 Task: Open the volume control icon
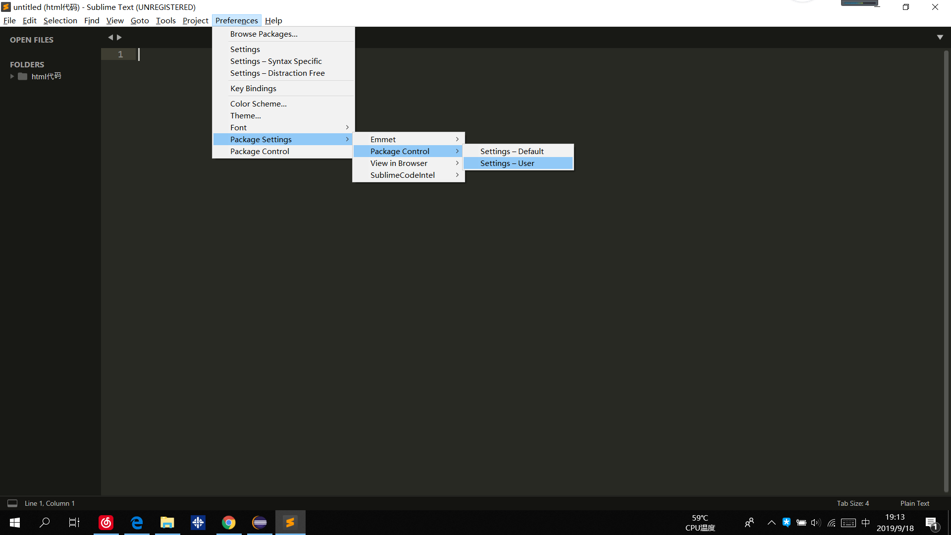click(815, 523)
